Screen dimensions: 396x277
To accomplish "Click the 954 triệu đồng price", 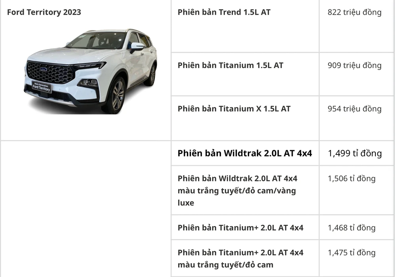I will click(354, 109).
